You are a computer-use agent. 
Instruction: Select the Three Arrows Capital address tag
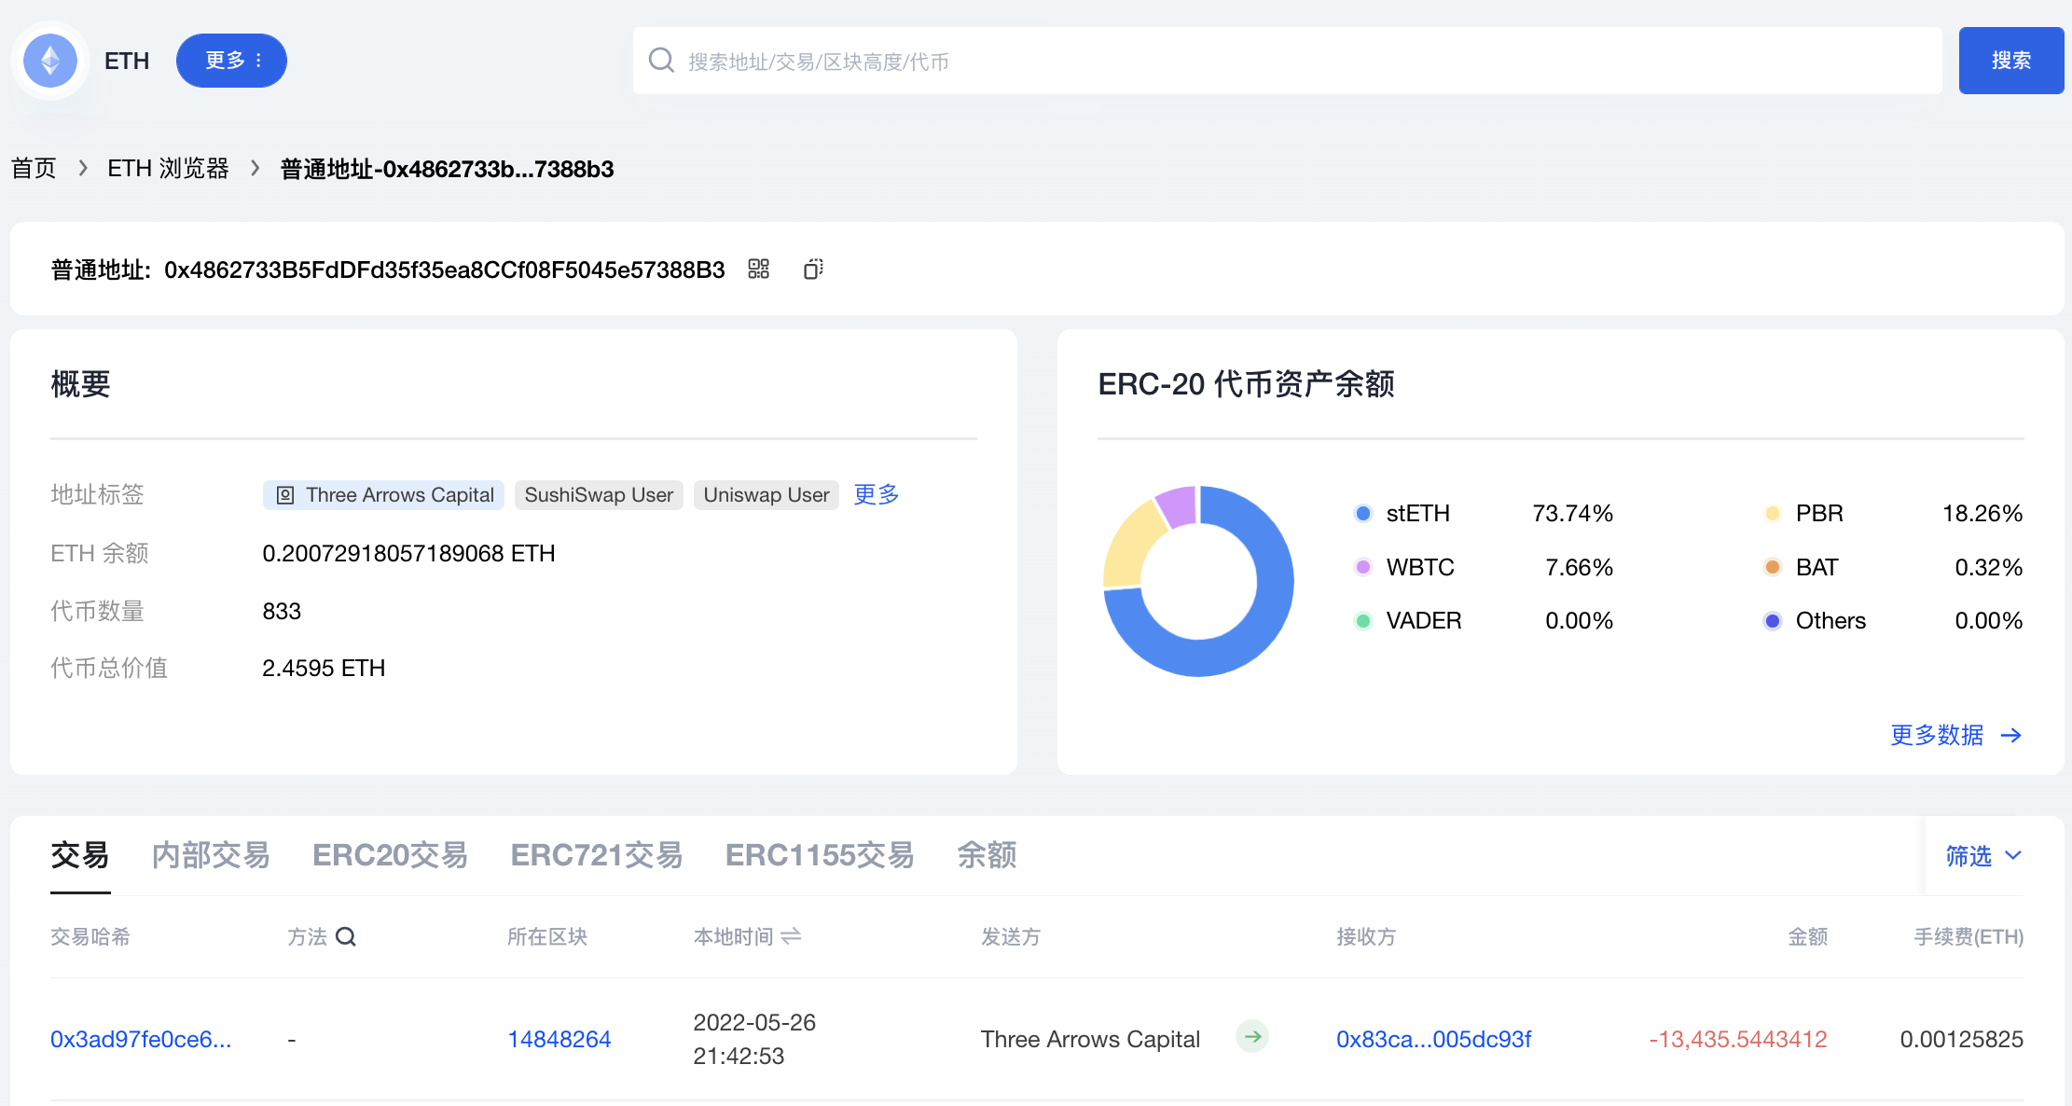tap(384, 495)
